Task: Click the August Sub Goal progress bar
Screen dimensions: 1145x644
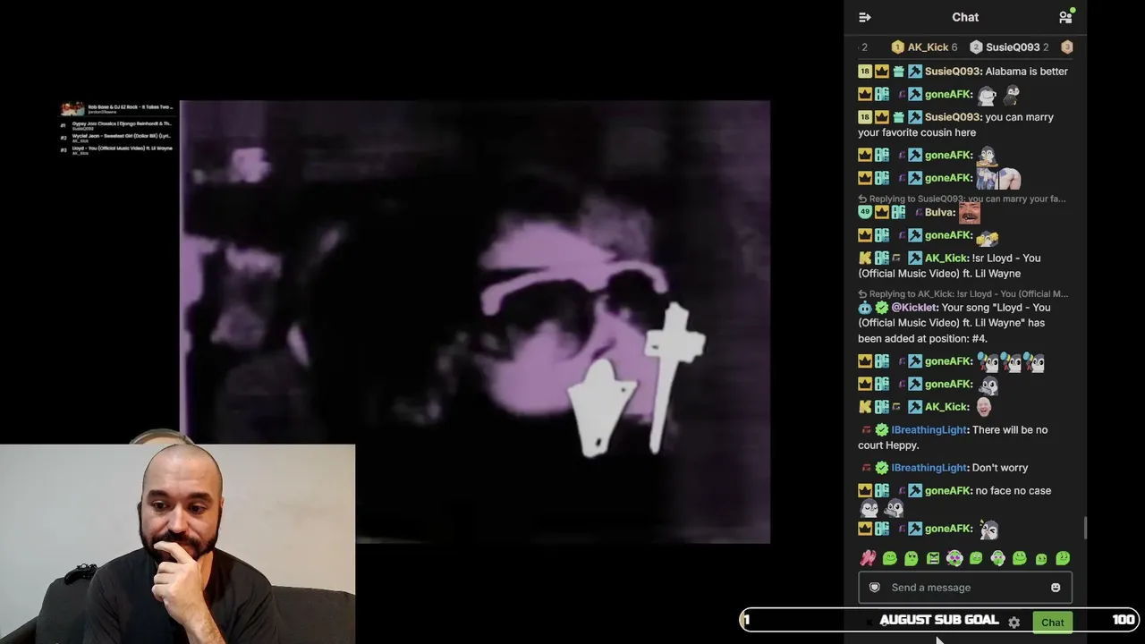Action: click(x=938, y=620)
